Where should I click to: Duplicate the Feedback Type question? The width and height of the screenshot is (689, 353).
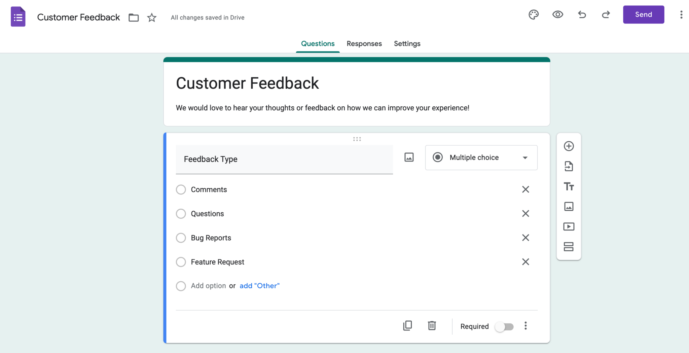point(407,325)
